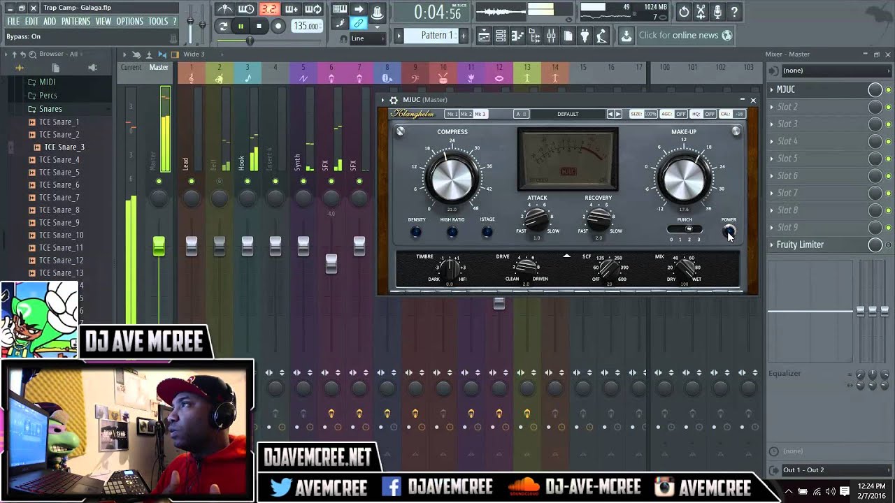Screen dimensions: 895x503
Task: Click the MJUC Punch slider
Action: point(685,228)
